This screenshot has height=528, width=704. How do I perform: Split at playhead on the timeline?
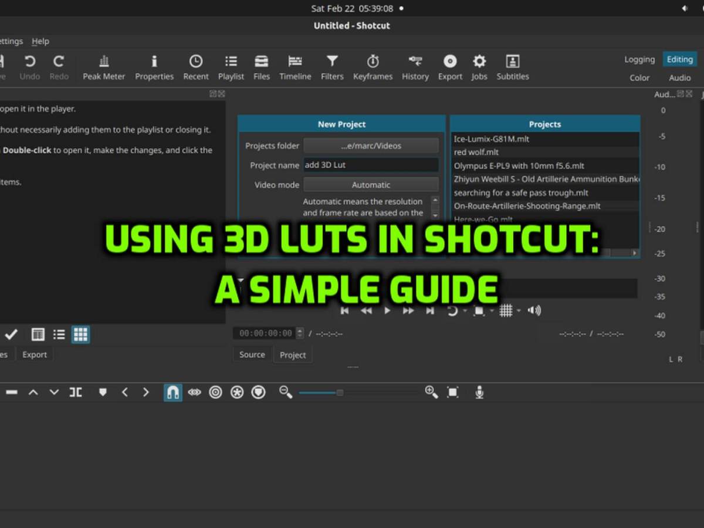point(76,392)
